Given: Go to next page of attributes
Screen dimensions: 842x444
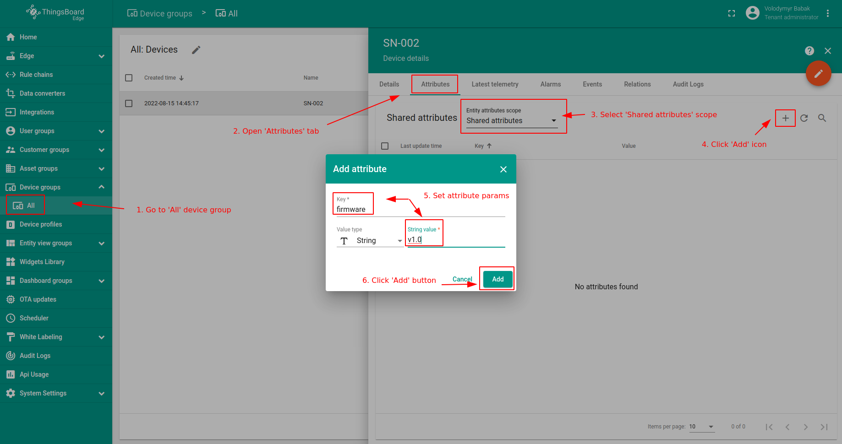Looking at the screenshot, I should (806, 427).
